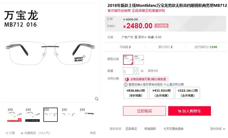The height and width of the screenshot is (138, 228).
Task: Click the info icon beside login notice
Action: tap(126, 84)
